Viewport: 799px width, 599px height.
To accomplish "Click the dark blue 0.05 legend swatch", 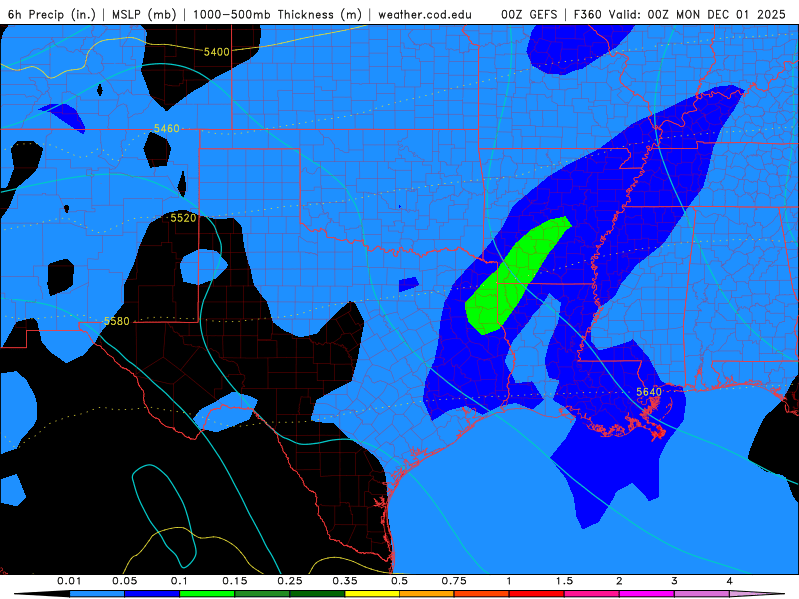I will pos(152,594).
